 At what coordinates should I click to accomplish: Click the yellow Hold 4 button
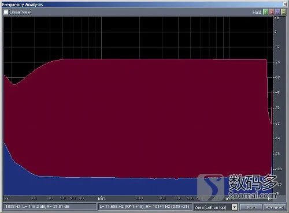pyautogui.click(x=283, y=12)
